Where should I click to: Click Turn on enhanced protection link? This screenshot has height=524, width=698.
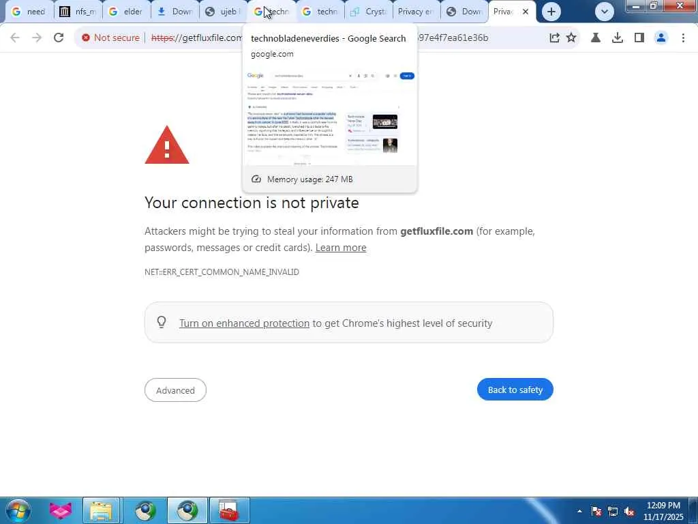point(244,323)
